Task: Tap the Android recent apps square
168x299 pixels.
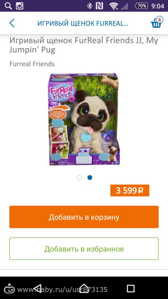Action: [x=131, y=289]
